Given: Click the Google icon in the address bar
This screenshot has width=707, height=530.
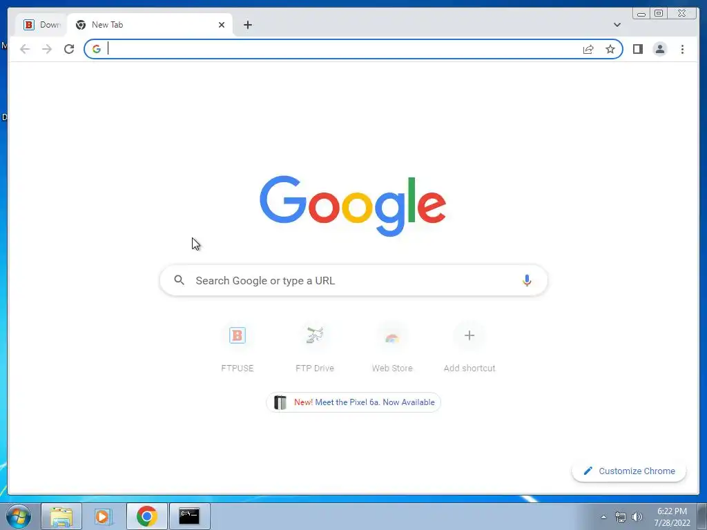Looking at the screenshot, I should click(97, 49).
